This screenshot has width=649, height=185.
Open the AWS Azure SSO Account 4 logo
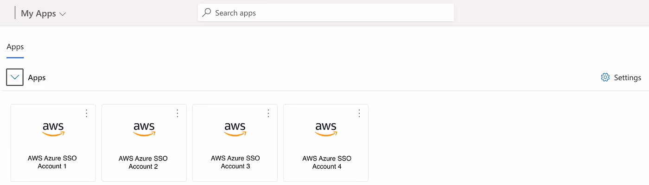pyautogui.click(x=326, y=129)
